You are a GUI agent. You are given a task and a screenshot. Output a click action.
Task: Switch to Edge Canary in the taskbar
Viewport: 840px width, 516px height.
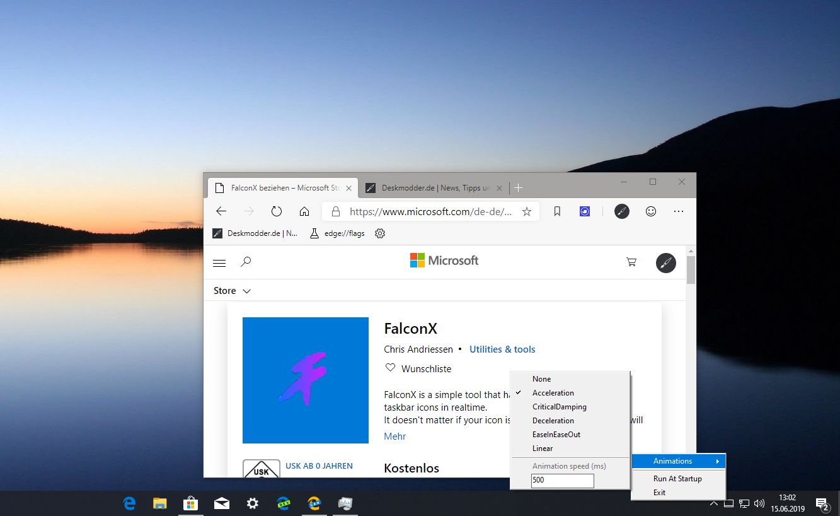pos(314,503)
